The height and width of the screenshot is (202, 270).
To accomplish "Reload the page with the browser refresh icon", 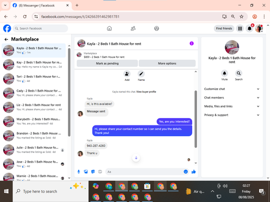I will point(25,17).
